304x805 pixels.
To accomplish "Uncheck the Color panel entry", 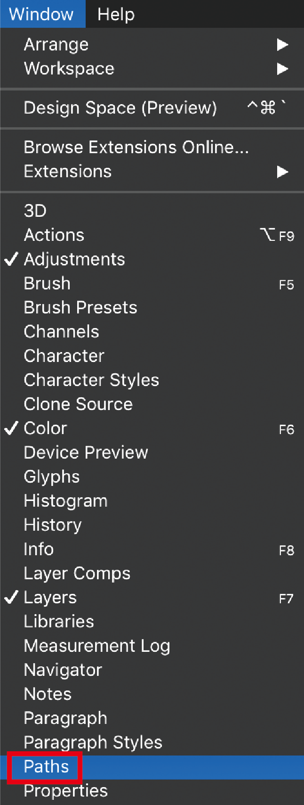I will pos(45,428).
